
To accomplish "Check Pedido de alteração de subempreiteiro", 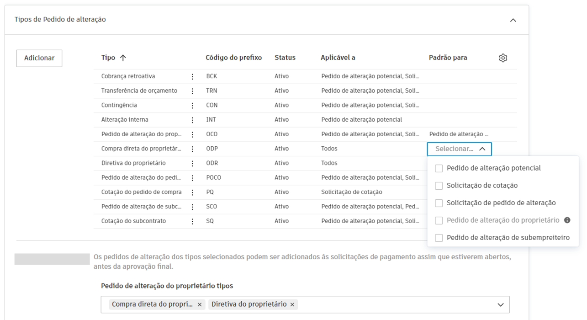I will (x=439, y=238).
